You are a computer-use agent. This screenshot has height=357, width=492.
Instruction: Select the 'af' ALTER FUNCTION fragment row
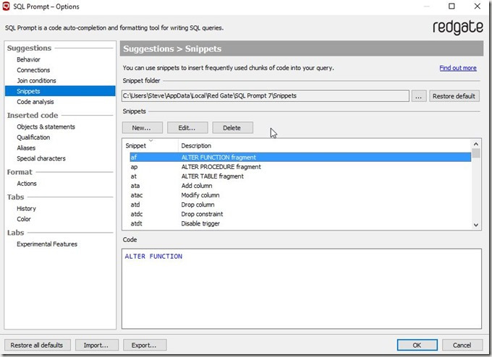(x=300, y=158)
